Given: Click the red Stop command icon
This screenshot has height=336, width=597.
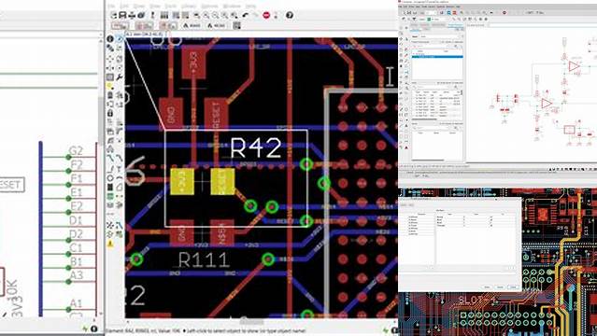Looking at the screenshot, I should [266, 15].
